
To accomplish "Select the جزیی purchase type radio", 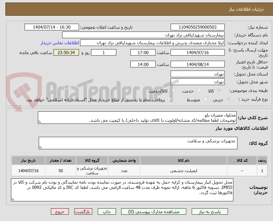I will tap(228, 99).
